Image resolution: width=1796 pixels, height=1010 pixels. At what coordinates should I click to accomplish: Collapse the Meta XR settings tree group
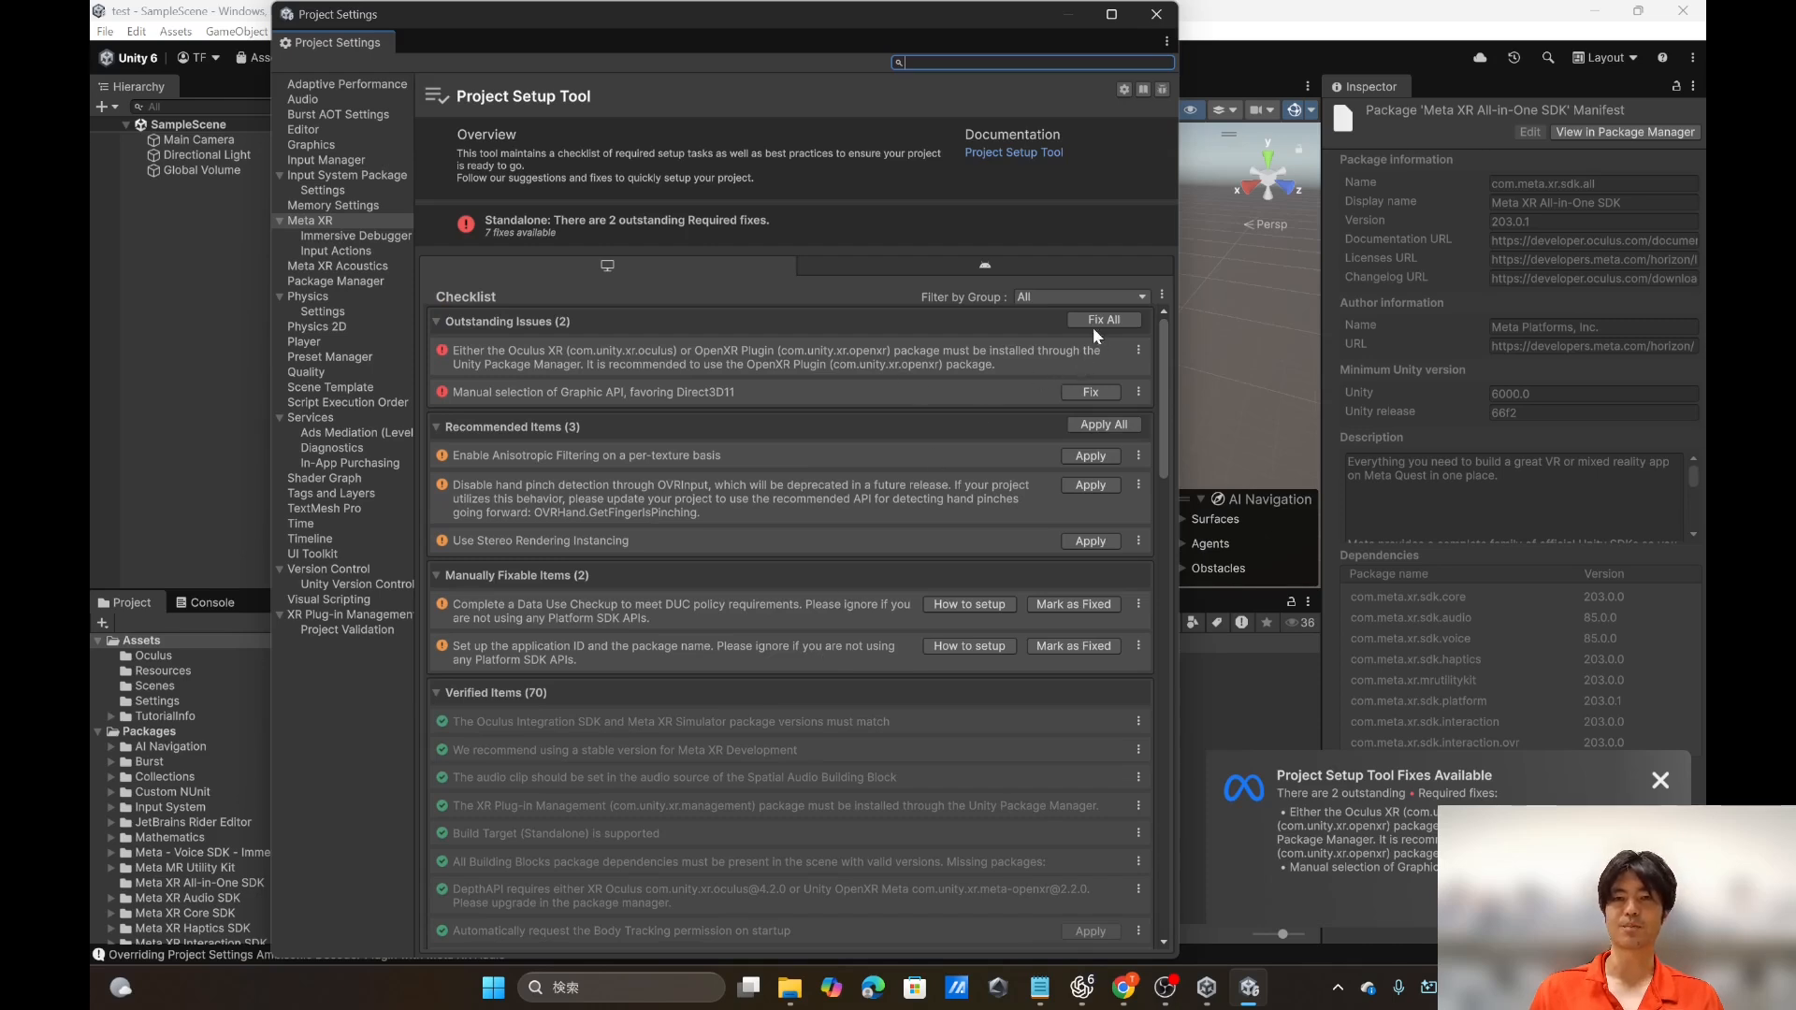tap(279, 221)
